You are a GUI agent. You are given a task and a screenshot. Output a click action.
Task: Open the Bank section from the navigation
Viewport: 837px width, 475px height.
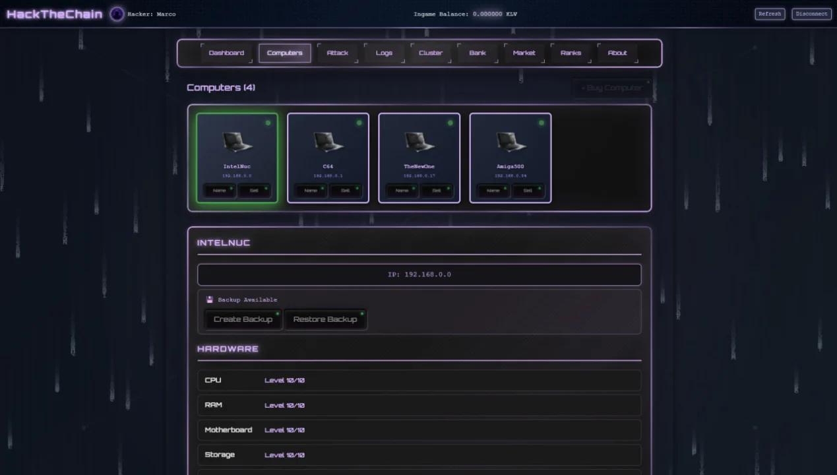click(x=476, y=53)
